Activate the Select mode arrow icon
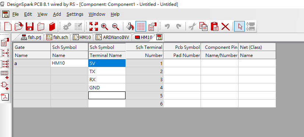The width and height of the screenshot is (304, 137). [x=240, y=26]
